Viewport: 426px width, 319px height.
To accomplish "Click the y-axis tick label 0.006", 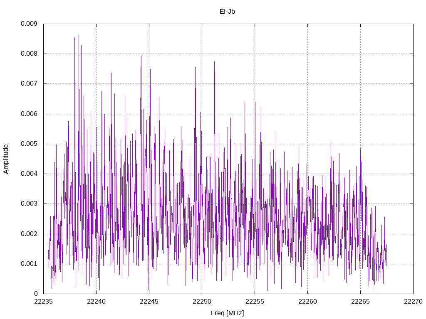I will pyautogui.click(x=29, y=114).
